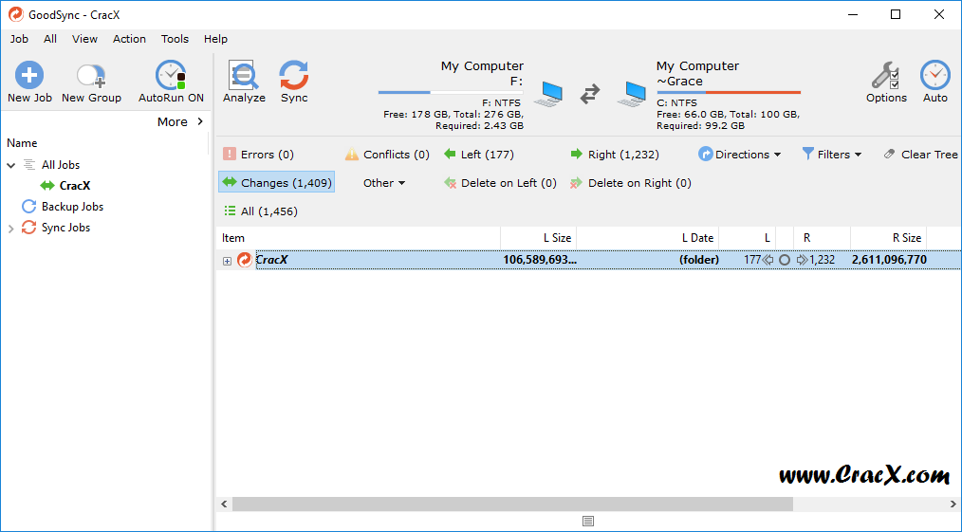Viewport: 962px width, 532px height.
Task: Sort by L Date column
Action: pyautogui.click(x=647, y=238)
